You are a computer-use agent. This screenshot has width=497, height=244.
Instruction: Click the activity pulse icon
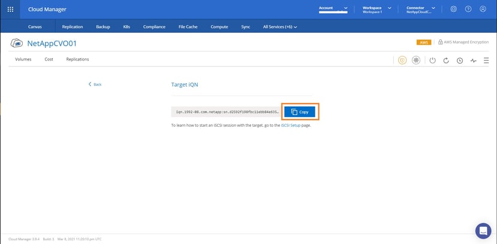(473, 60)
